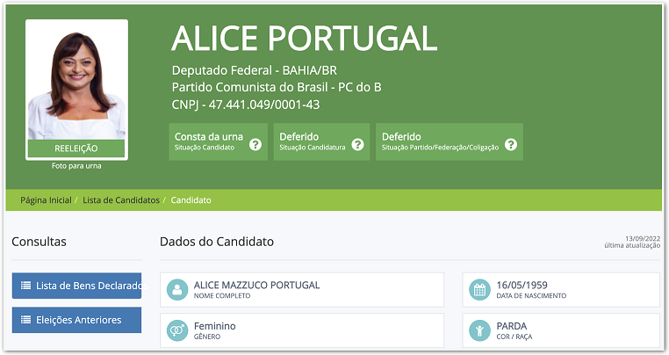
Task: Click help icon for Situação Candidatura
Action: coord(357,144)
